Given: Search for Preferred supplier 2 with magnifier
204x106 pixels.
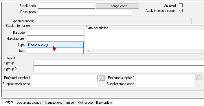Looking at the screenshot, I should 198,77.
